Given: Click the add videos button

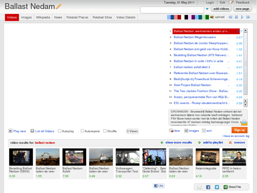Looking at the screenshot, I should [x=221, y=9].
